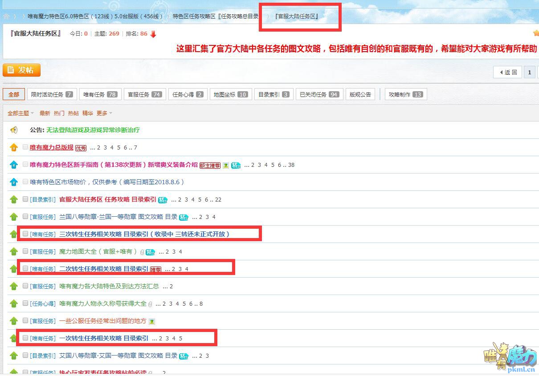Tick the checkbox beside 二次转生任务相关攻略
539x376 pixels.
[25, 269]
